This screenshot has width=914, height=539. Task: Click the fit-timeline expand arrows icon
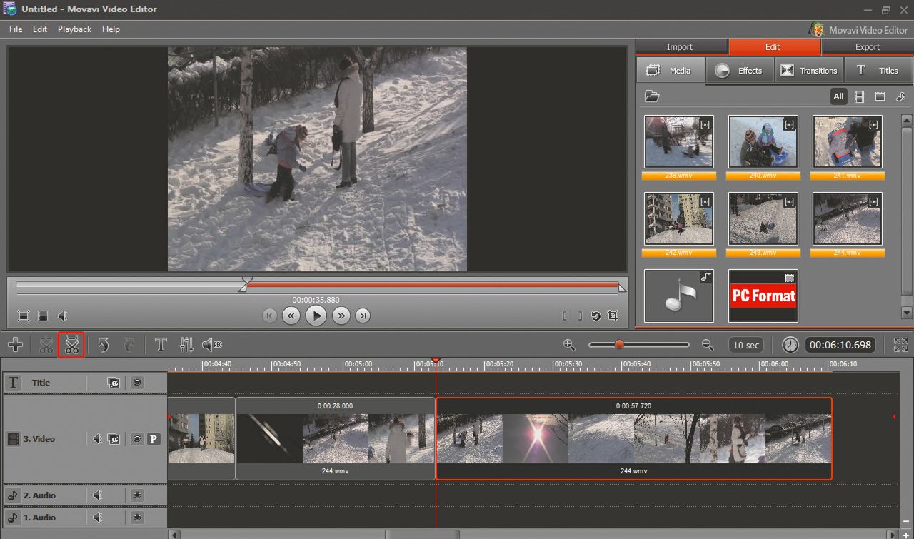[x=901, y=345]
